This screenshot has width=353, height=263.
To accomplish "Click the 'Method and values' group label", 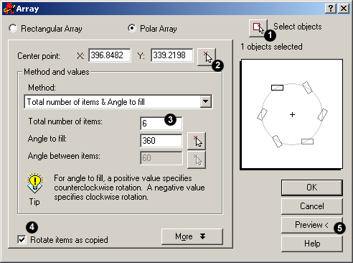I will click(57, 72).
